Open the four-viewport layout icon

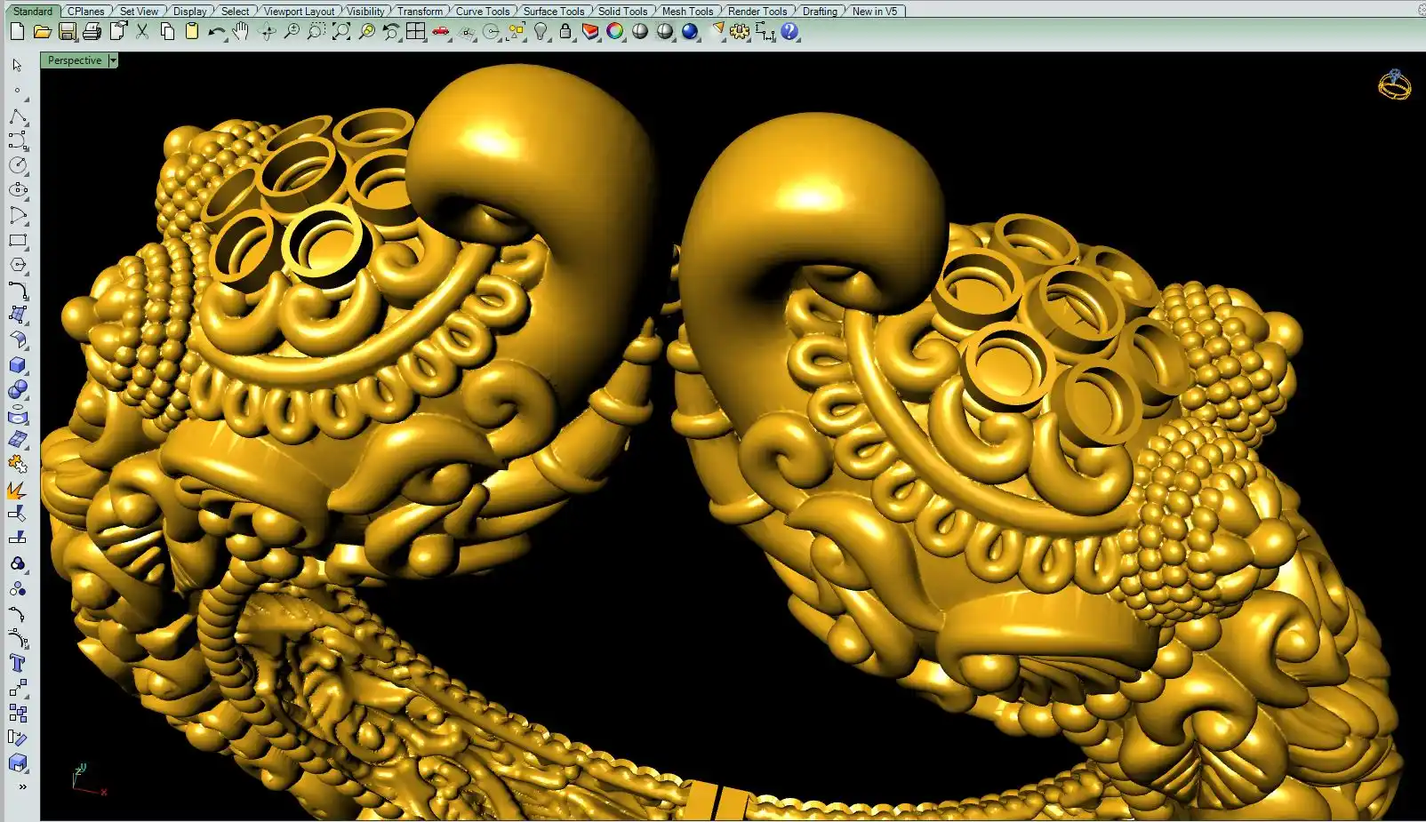coord(415,32)
